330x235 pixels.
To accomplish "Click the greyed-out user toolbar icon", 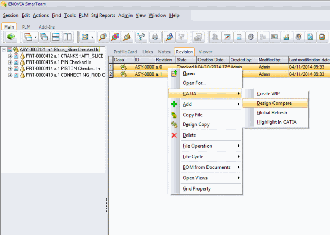I will (215, 37).
